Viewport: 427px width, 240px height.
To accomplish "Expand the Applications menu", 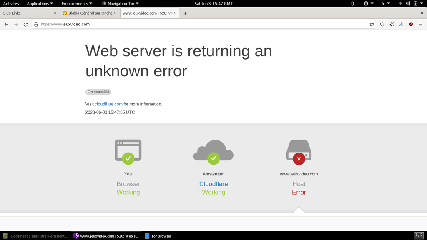I will [40, 3].
